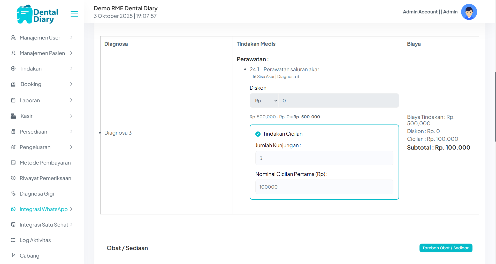Expand the Laporan submenu chevron
The height and width of the screenshot is (264, 496).
[x=71, y=100]
